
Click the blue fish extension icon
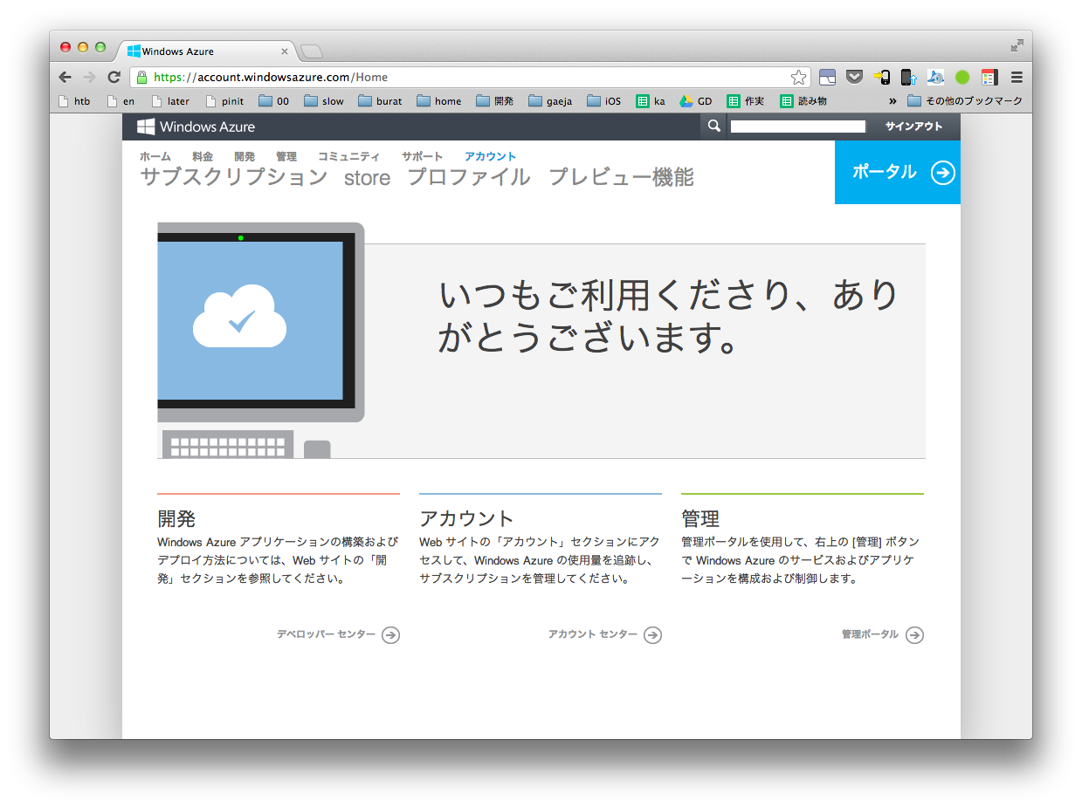point(936,77)
